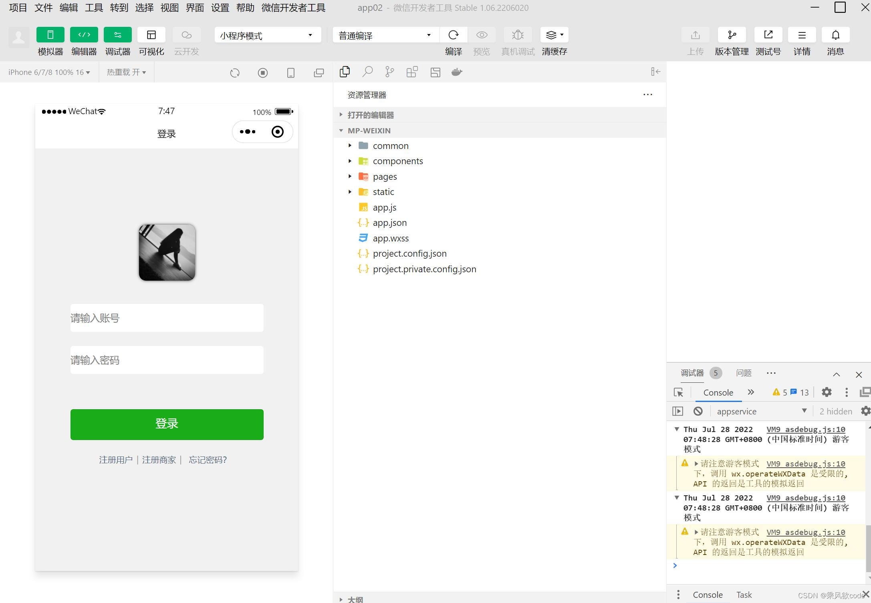
Task: Open the 工具 menu
Action: (94, 8)
